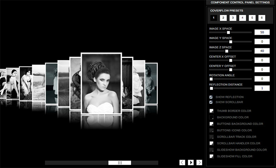Image resolution: width=276 pixels, height=168 pixels.
Task: Apply coverflow preset 6
Action: click(x=262, y=18)
